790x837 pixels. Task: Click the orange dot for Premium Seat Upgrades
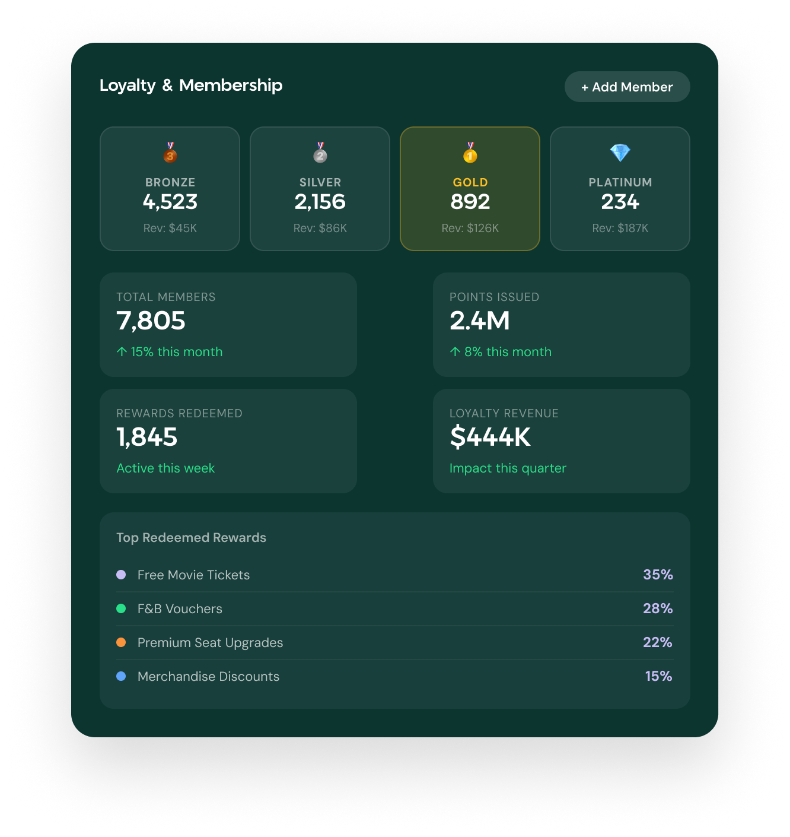click(121, 642)
